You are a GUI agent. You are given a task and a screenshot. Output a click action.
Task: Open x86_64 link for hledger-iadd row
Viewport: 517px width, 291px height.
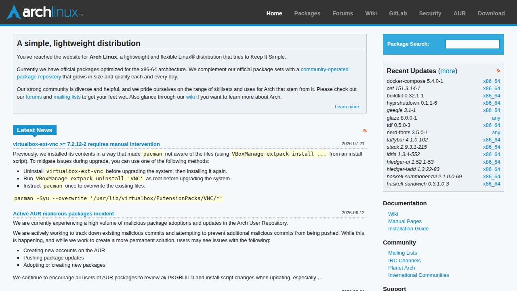(492, 169)
